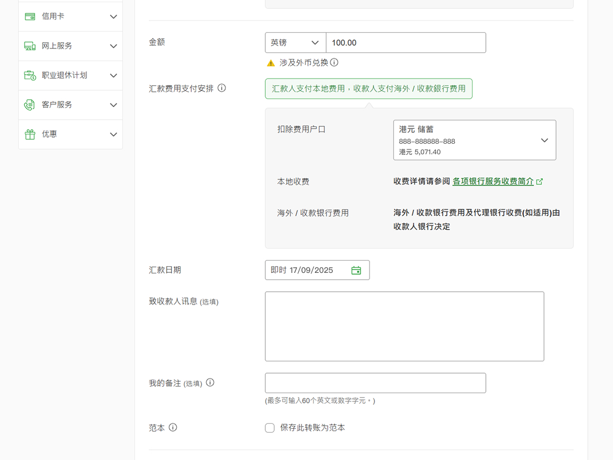Click the info icon beside 汇款费用支付安排
The width and height of the screenshot is (613, 460).
coord(222,87)
